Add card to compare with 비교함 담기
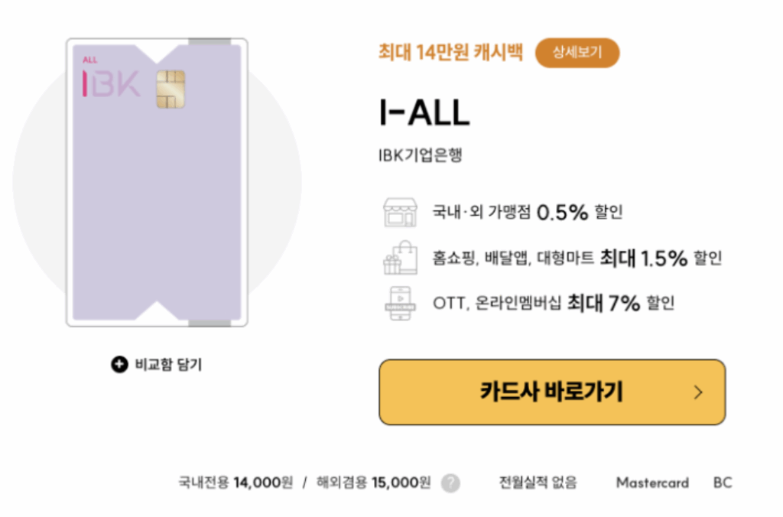Image resolution: width=783 pixels, height=517 pixels. pos(157,365)
